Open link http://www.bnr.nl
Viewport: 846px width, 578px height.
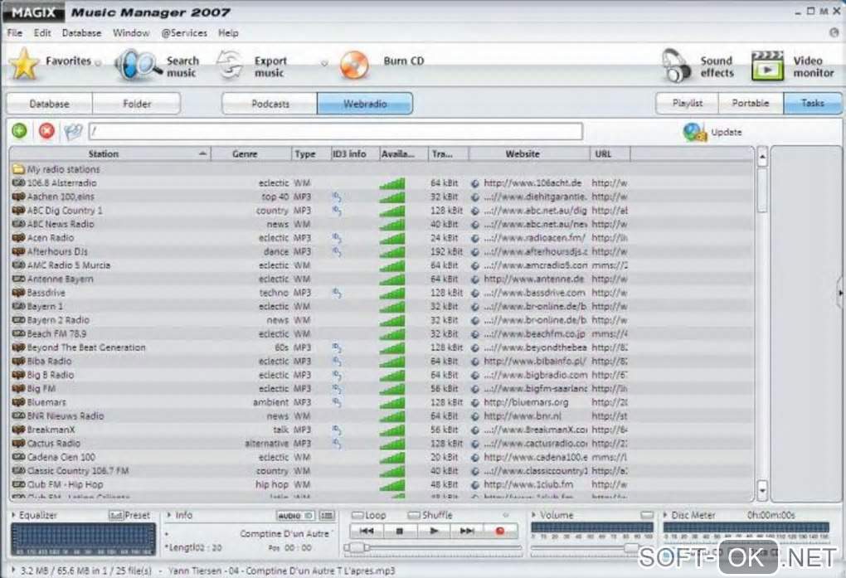pyautogui.click(x=523, y=416)
